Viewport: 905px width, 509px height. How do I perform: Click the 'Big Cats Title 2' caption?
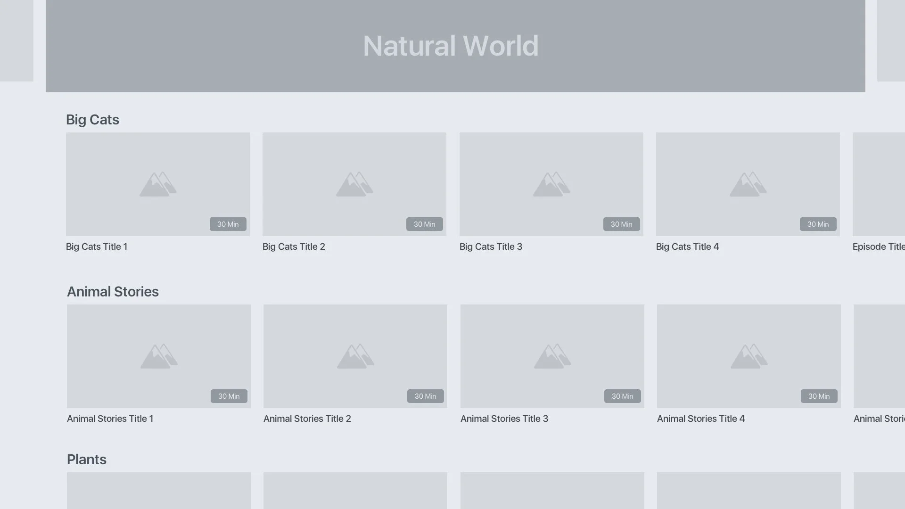coord(294,246)
